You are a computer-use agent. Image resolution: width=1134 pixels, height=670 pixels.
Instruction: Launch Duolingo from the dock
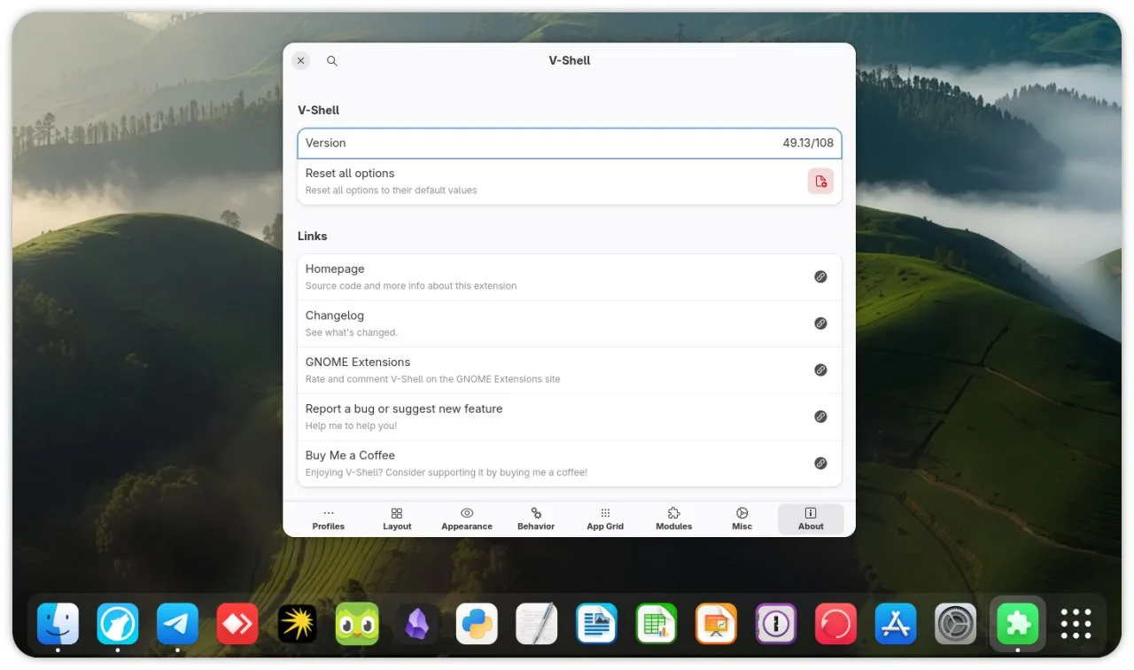pos(357,624)
